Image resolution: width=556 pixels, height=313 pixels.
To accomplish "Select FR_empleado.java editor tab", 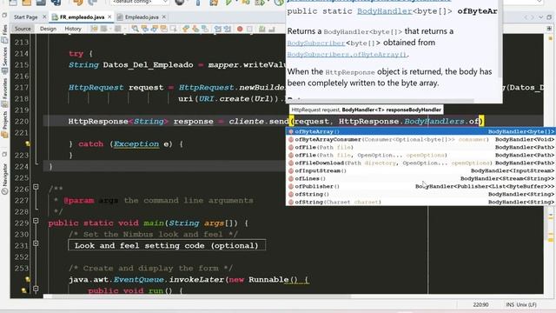I will pos(82,17).
